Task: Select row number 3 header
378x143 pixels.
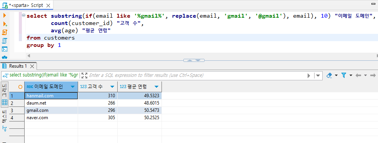Action: click(17, 110)
